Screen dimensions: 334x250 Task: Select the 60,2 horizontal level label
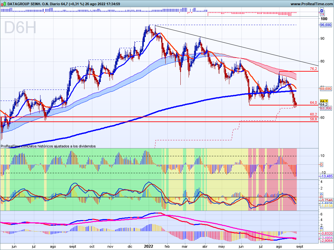pos(313,115)
